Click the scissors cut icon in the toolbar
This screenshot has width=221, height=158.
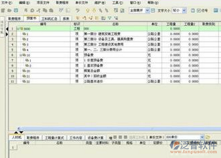38,10
